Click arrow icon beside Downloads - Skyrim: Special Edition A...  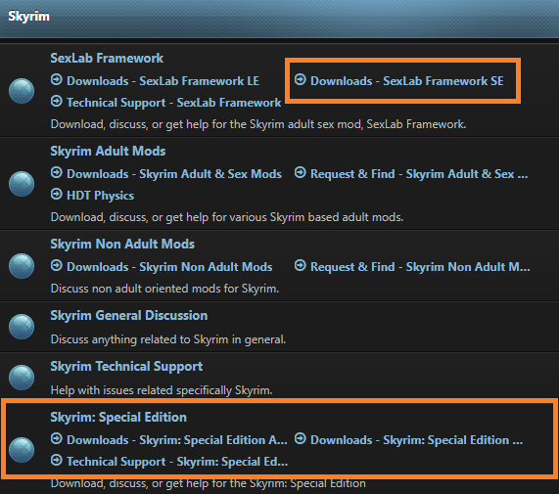click(x=57, y=438)
